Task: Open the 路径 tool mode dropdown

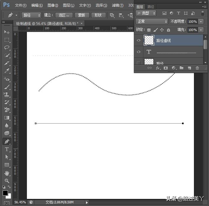Action: tap(31, 15)
